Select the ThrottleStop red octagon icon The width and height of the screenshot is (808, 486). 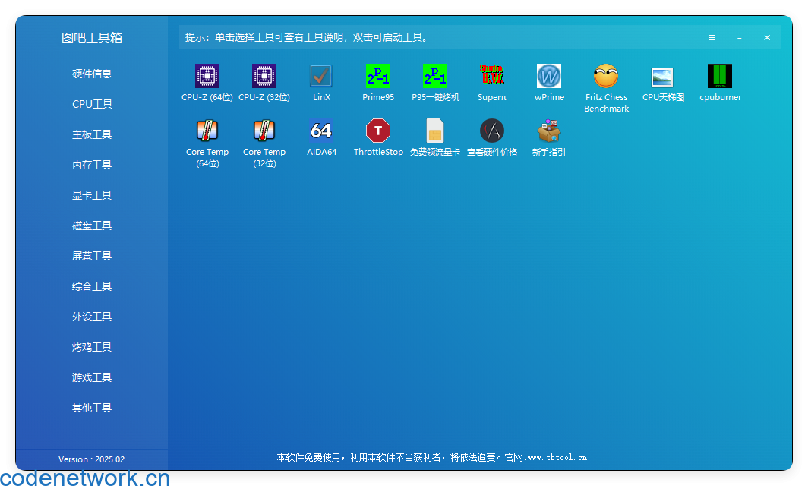tap(378, 131)
